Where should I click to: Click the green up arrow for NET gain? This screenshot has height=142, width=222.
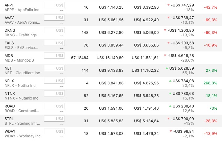[167, 68]
